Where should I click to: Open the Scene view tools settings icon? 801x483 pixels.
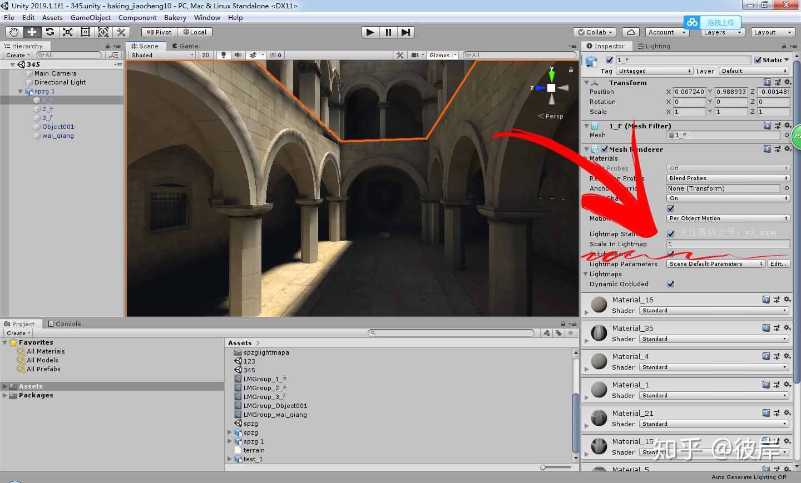pyautogui.click(x=400, y=55)
